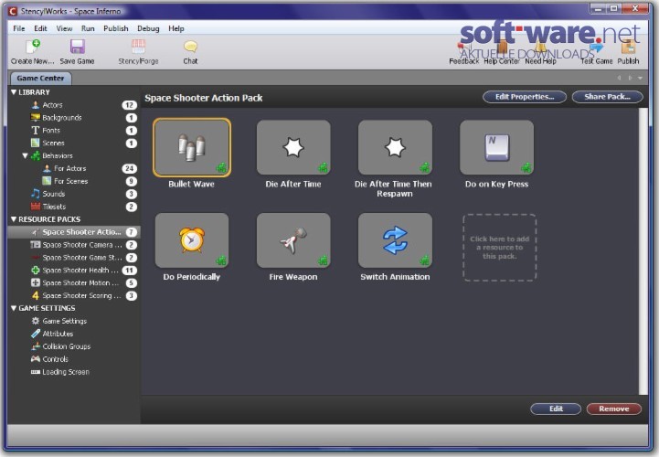Switch to the Game Center tab
This screenshot has width=659, height=457.
[x=40, y=79]
